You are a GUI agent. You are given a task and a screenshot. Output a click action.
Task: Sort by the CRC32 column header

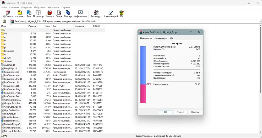pos(99,26)
